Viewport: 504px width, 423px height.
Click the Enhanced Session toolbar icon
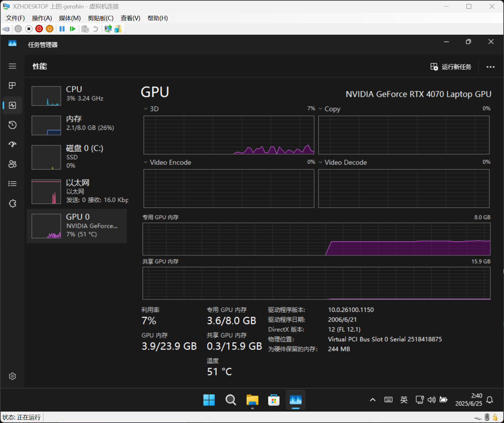108,29
